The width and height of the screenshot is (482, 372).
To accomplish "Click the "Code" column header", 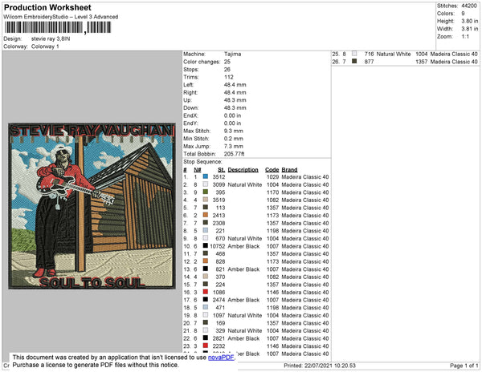I will (x=272, y=170).
